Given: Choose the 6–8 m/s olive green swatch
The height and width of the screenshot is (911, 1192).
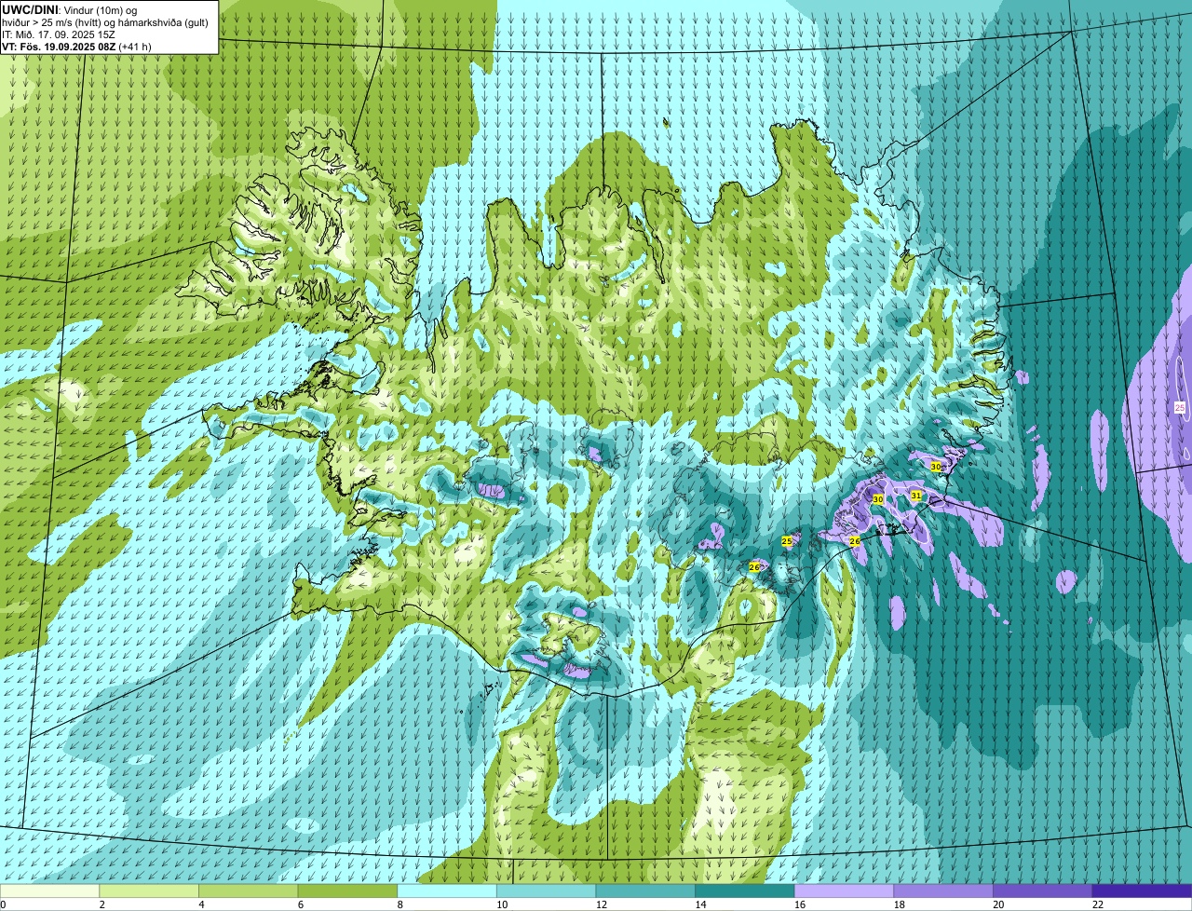Looking at the screenshot, I should point(347,891).
